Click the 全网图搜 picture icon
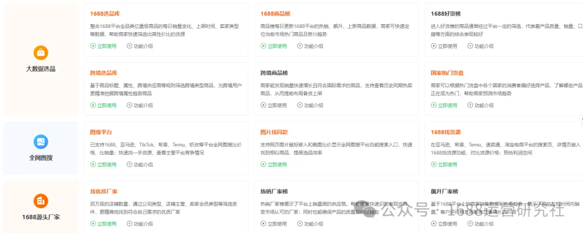Screen dimensions: 583x233 [41, 142]
